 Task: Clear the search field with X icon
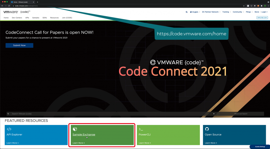tap(214, 114)
